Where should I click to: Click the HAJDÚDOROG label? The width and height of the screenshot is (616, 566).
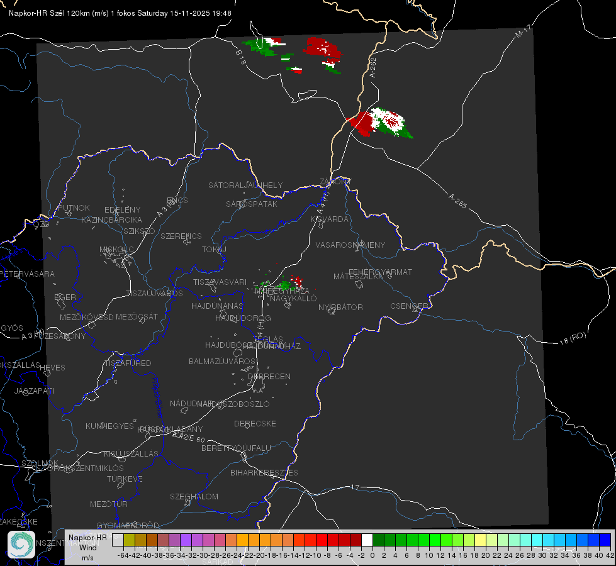pos(243,318)
